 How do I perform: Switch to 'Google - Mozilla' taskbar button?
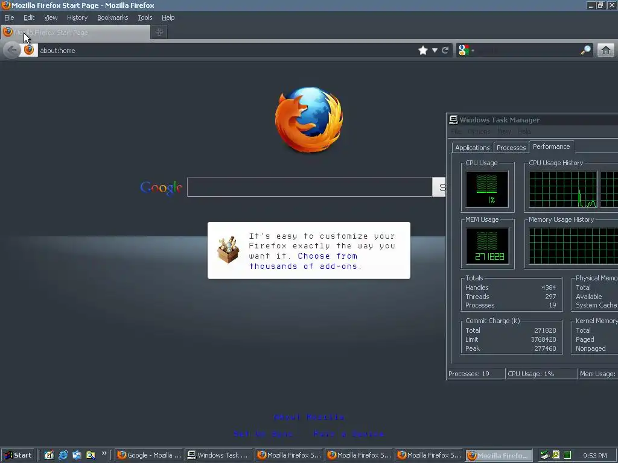149,455
